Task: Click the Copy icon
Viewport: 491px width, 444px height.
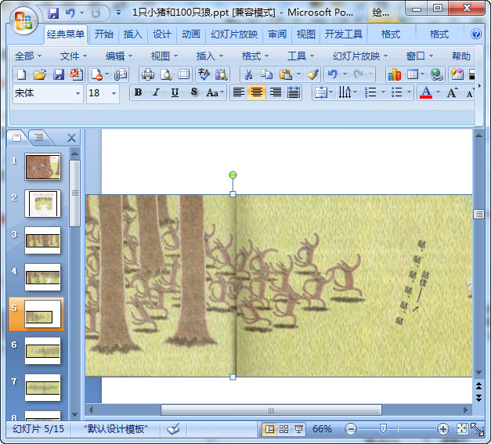Action: pyautogui.click(x=266, y=74)
